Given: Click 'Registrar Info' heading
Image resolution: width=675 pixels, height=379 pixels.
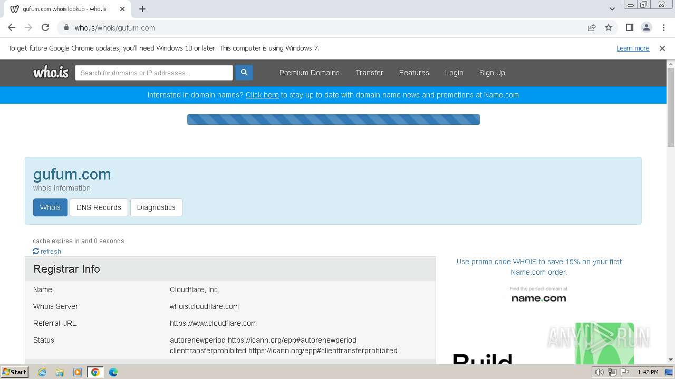Looking at the screenshot, I should click(x=66, y=269).
